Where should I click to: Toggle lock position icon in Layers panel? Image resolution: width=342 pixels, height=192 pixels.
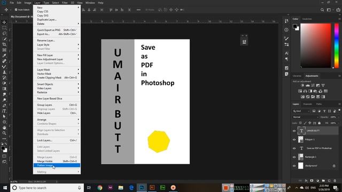tap(310, 123)
